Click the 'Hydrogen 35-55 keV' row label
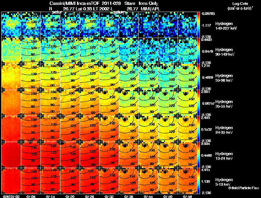 224,104
